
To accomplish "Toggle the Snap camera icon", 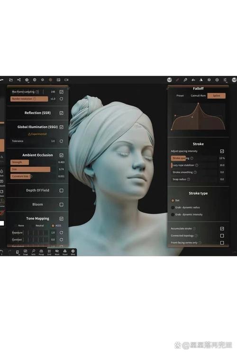I will click(25, 252).
